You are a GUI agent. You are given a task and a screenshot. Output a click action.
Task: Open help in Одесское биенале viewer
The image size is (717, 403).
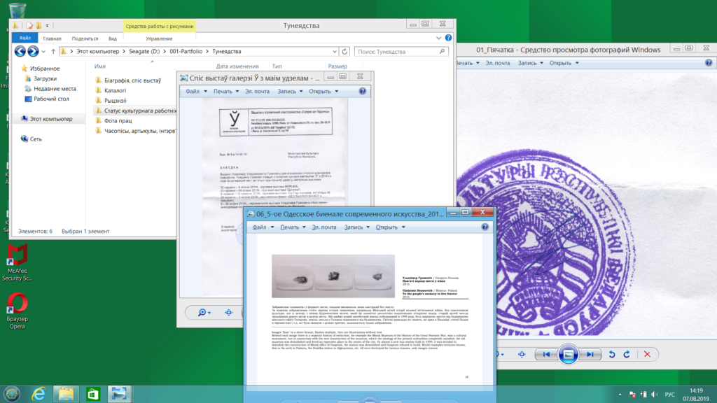pos(485,227)
